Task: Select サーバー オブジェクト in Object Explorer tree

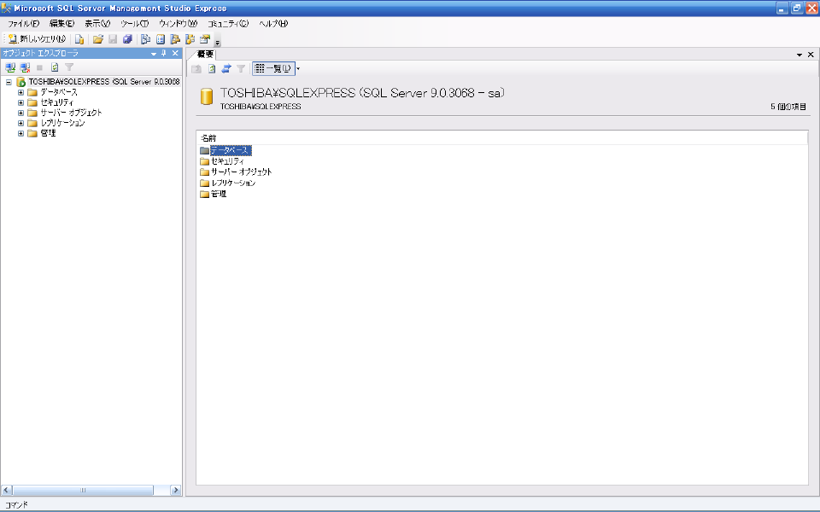Action: pos(71,113)
